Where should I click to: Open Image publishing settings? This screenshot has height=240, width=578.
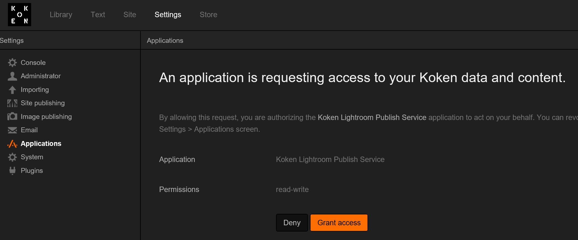pyautogui.click(x=46, y=117)
